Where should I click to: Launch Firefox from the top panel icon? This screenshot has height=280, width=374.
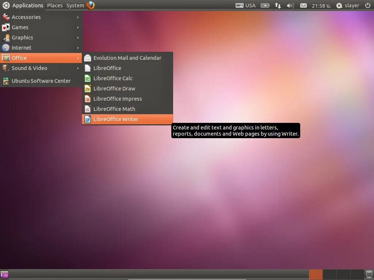click(x=91, y=5)
